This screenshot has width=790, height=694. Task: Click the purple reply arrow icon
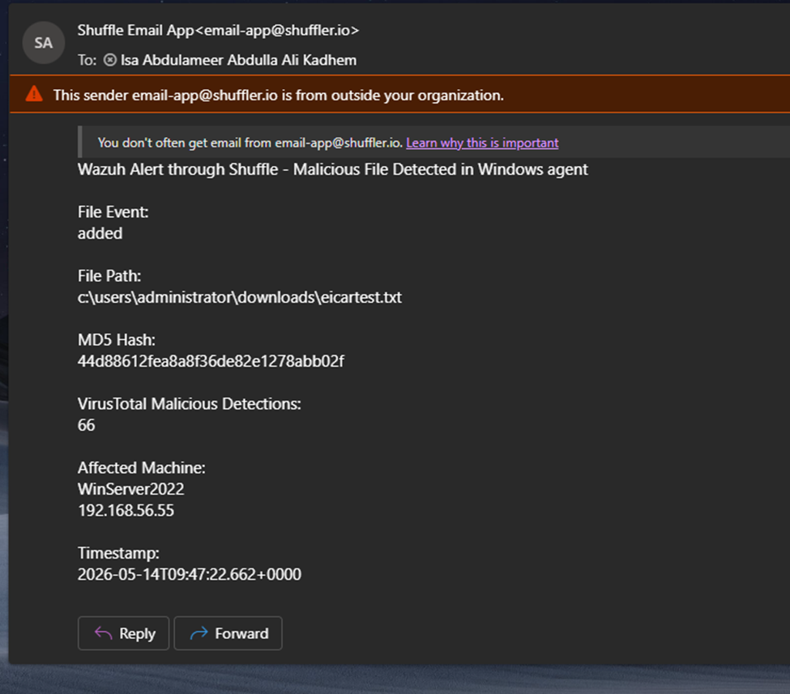(103, 633)
